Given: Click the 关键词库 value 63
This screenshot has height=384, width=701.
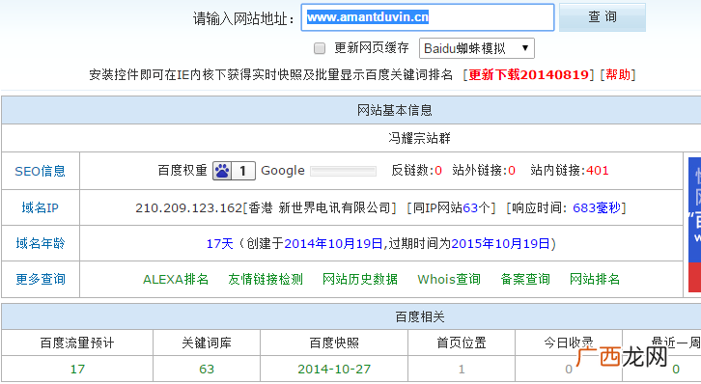Looking at the screenshot, I should 207,370.
